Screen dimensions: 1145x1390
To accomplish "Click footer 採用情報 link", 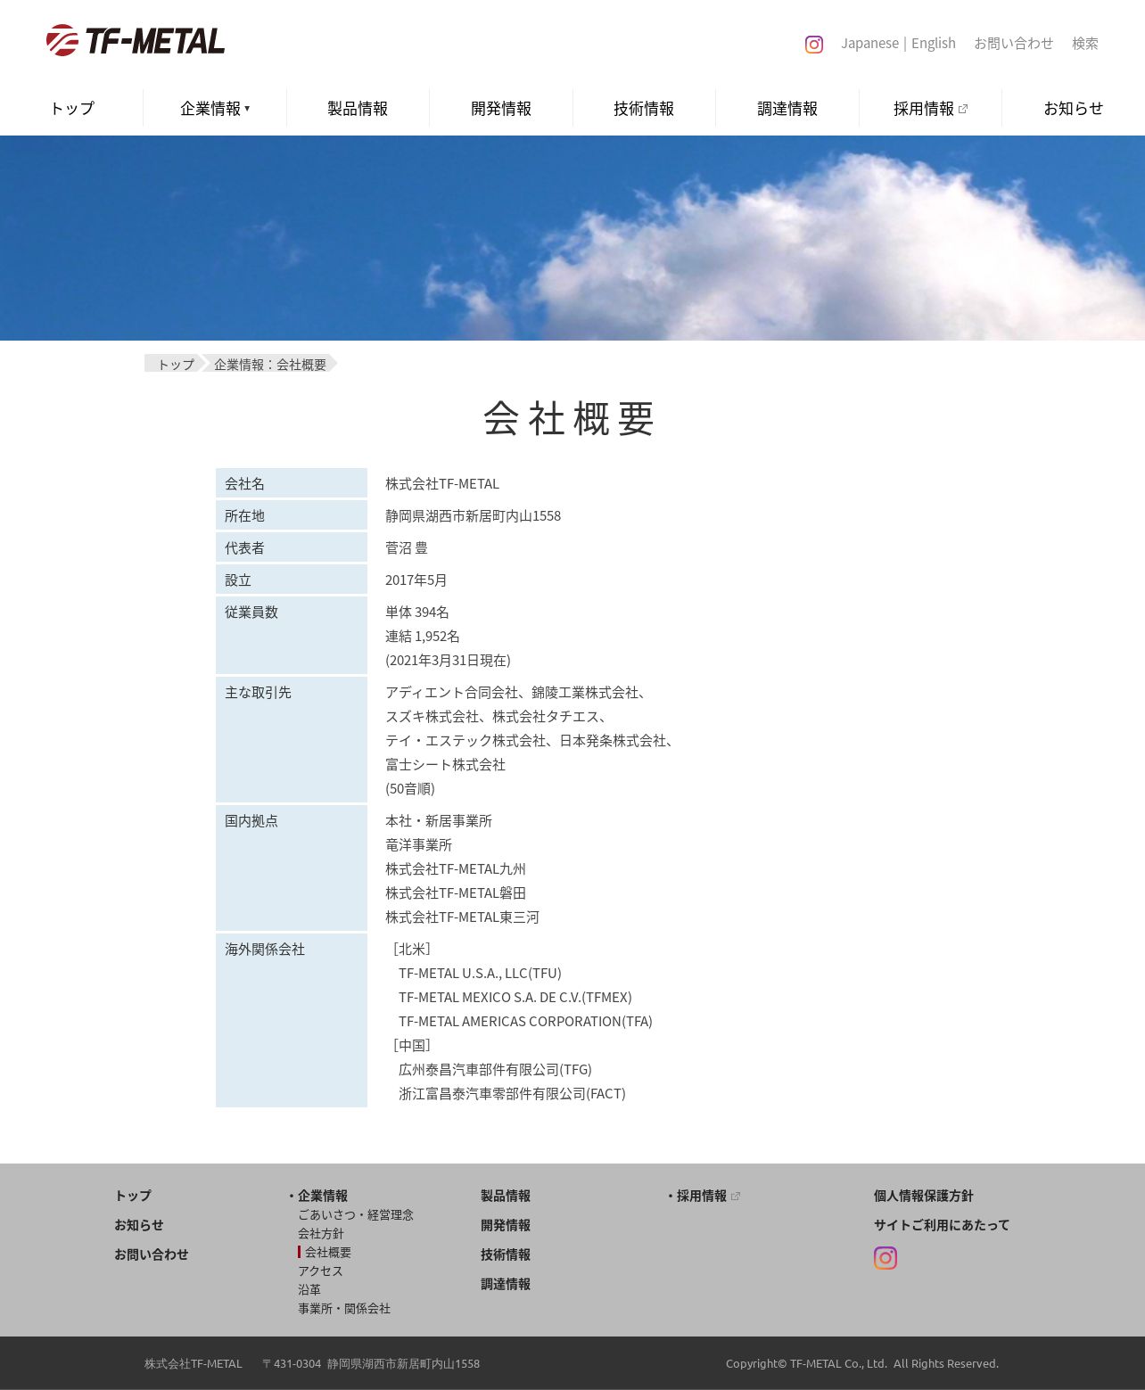I will 702,1196.
